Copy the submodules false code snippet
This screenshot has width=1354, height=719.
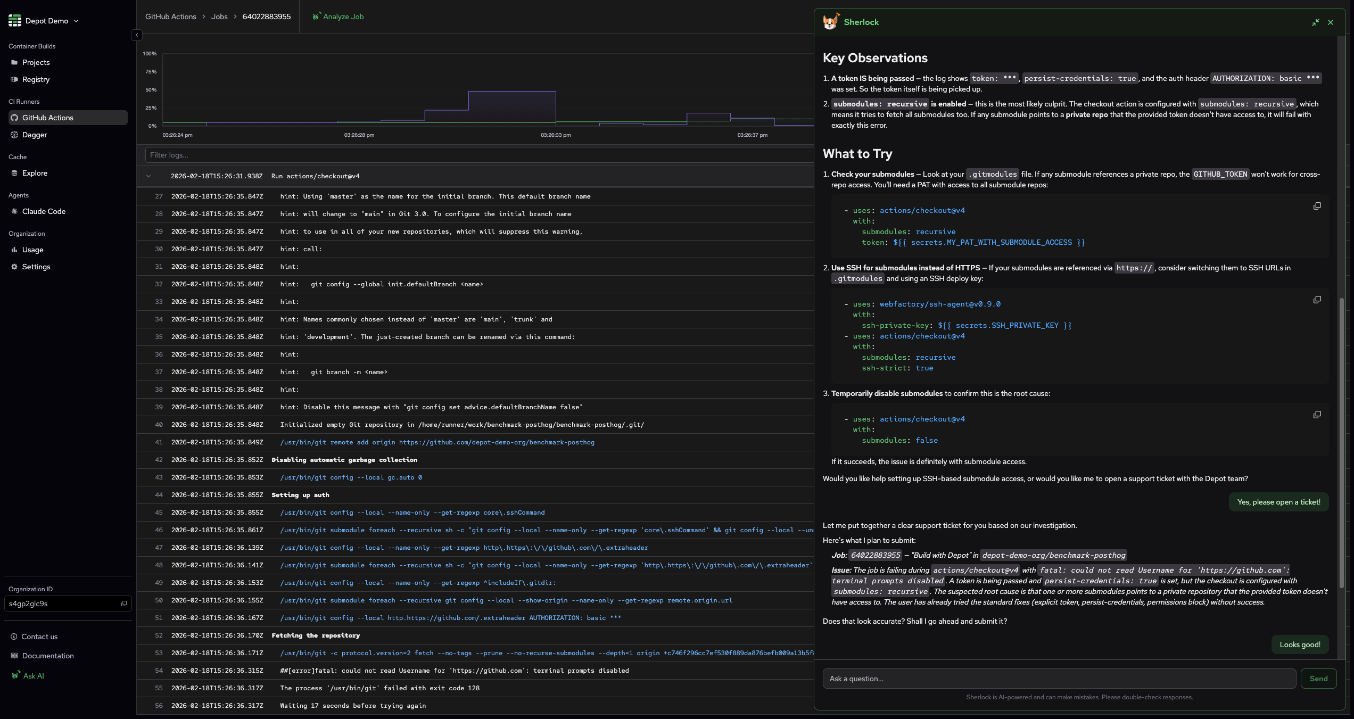(1317, 415)
